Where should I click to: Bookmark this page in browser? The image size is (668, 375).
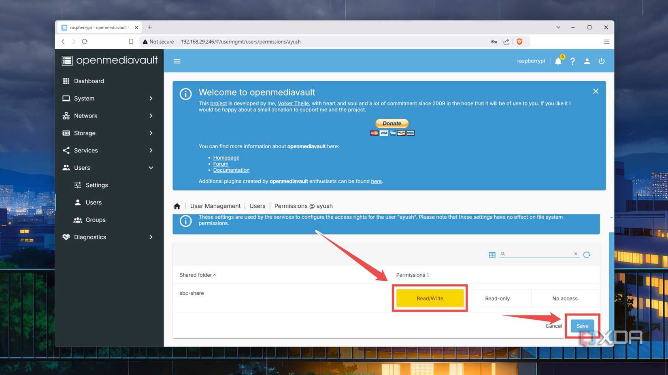tap(131, 42)
